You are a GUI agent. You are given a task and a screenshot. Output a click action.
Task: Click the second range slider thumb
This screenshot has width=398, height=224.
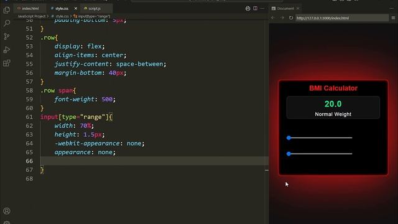[x=289, y=154]
